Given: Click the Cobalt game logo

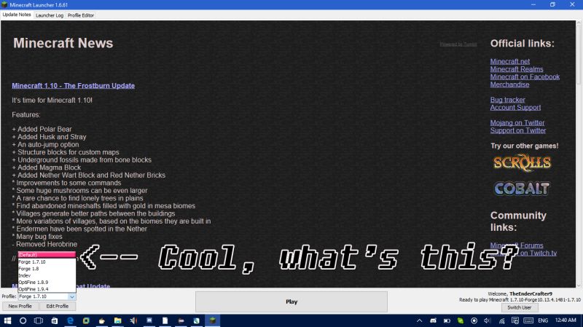Looking at the screenshot, I should click(522, 189).
